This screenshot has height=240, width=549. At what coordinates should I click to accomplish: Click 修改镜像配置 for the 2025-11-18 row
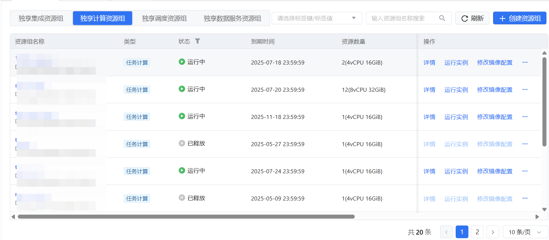[x=495, y=117]
